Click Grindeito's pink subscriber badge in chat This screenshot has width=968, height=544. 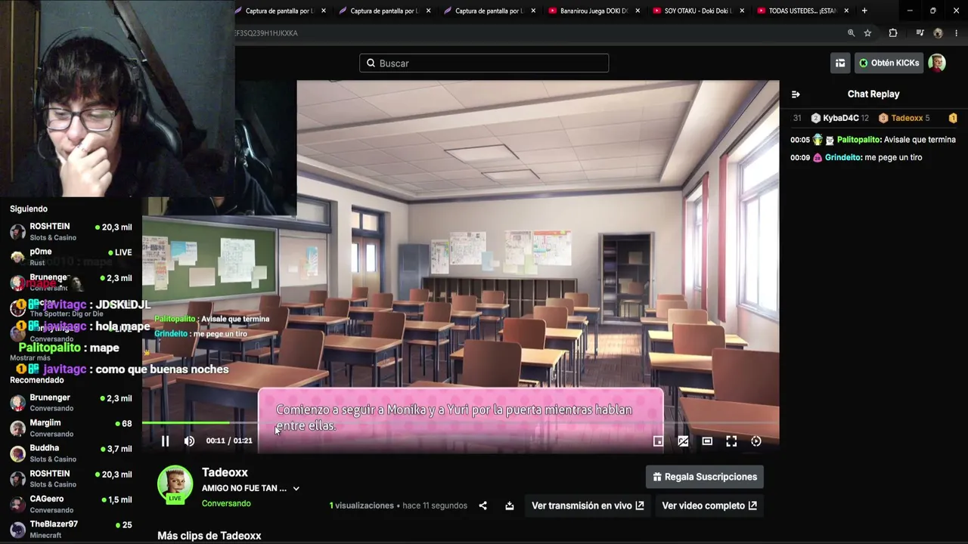pos(818,158)
